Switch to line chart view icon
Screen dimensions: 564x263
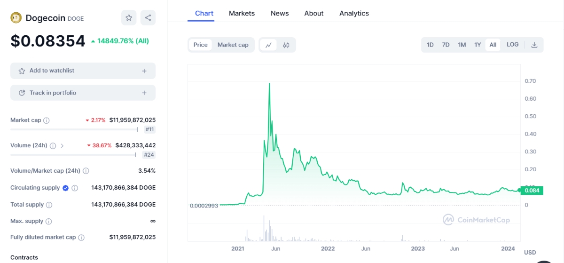tap(268, 45)
